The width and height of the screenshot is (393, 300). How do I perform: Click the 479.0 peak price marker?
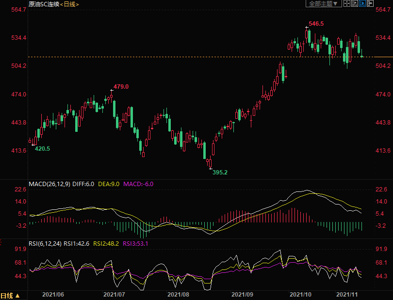121,86
